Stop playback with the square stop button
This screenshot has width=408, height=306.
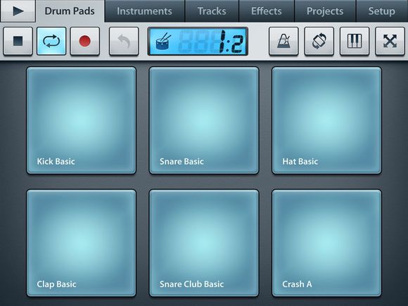[x=18, y=41]
